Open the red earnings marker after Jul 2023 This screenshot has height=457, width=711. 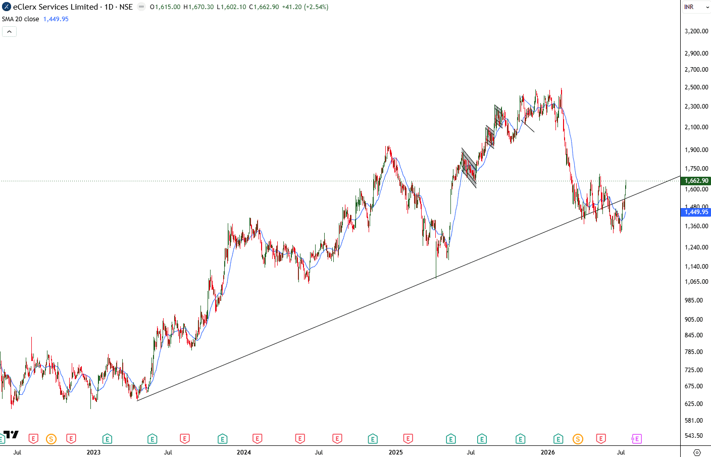coord(185,439)
